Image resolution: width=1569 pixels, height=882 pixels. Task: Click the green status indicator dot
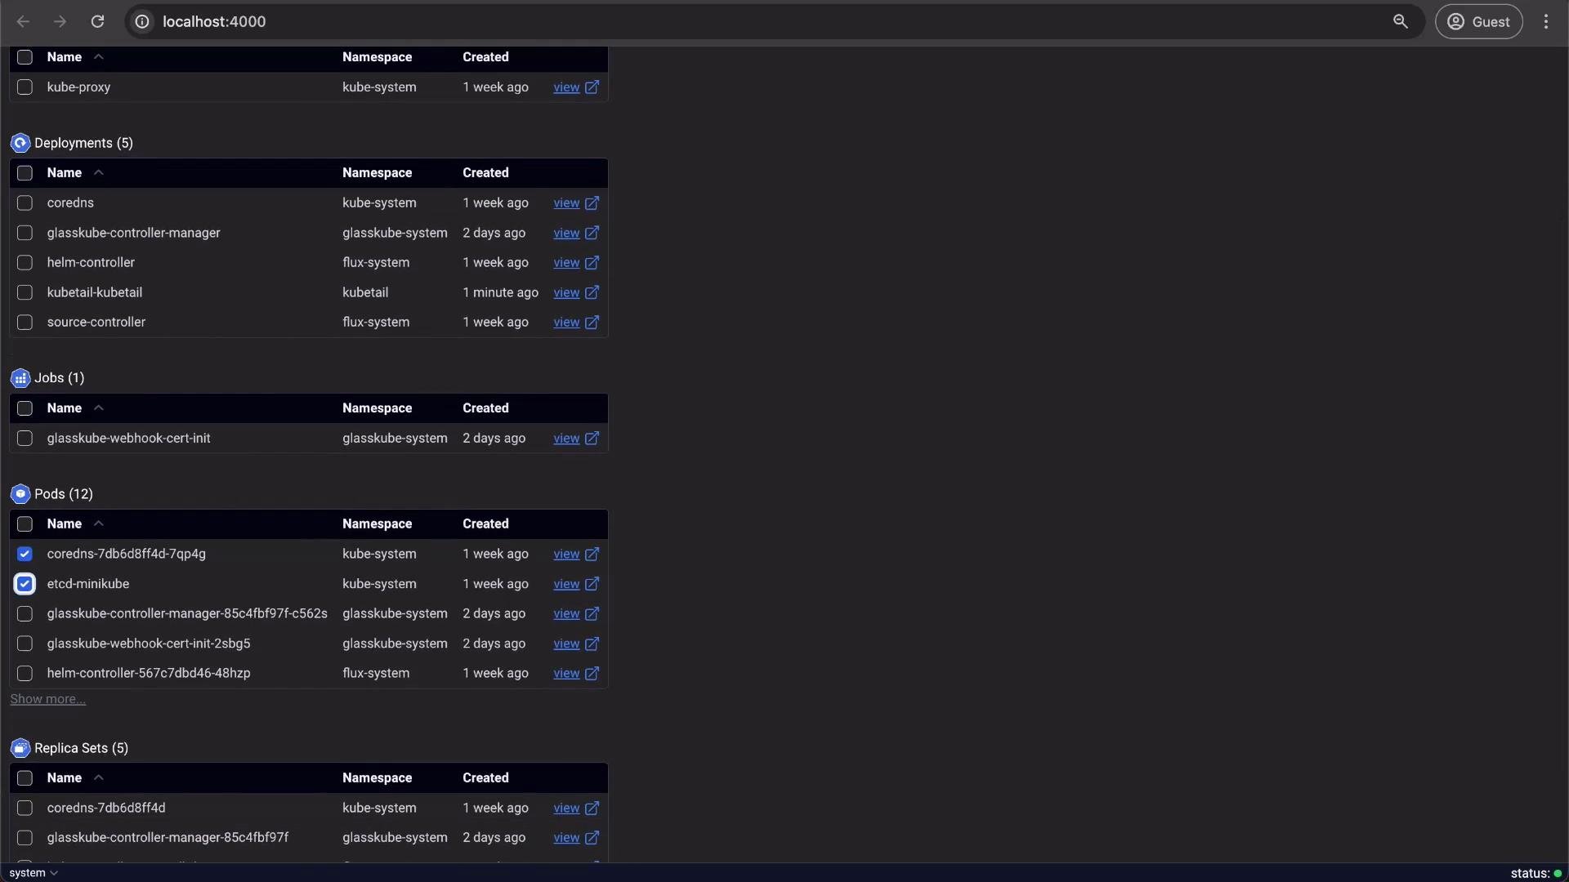coord(1558,873)
